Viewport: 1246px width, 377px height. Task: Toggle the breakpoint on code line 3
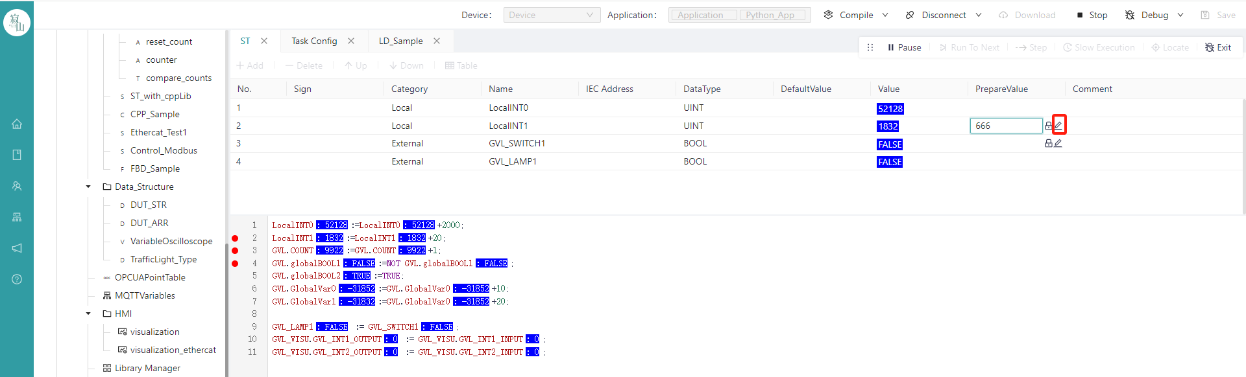[x=235, y=251]
